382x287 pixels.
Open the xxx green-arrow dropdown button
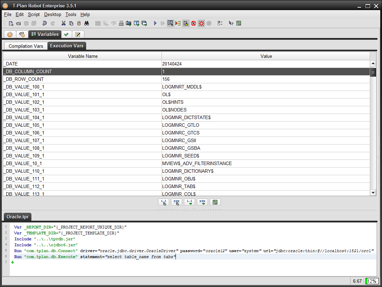(202, 202)
